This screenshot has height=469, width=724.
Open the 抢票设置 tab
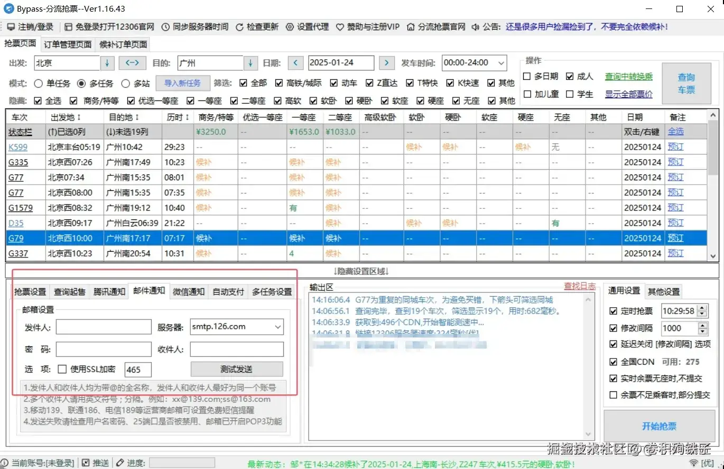click(x=30, y=291)
